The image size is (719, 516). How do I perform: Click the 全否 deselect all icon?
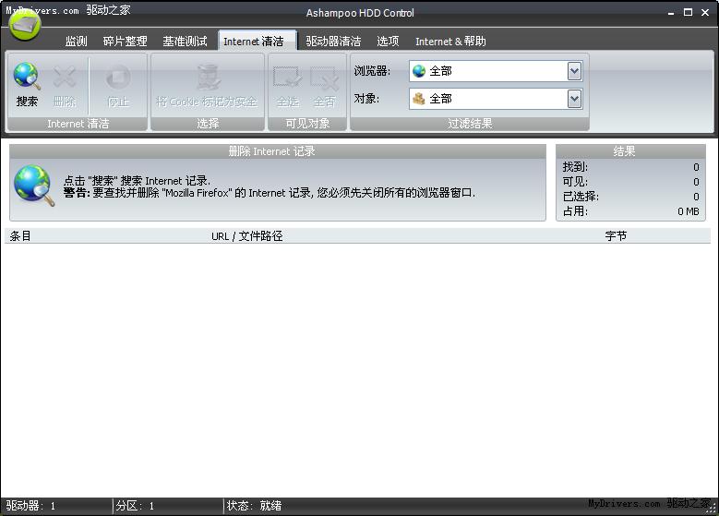(324, 78)
